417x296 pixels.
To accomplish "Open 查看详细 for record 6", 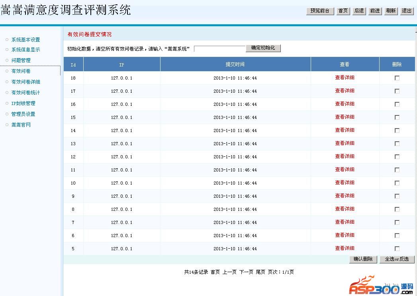I will [x=345, y=235].
